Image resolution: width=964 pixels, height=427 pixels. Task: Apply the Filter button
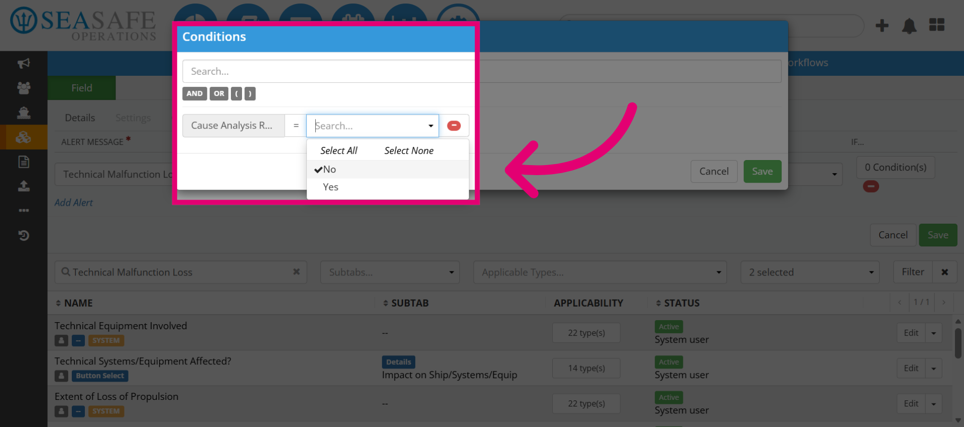click(913, 272)
